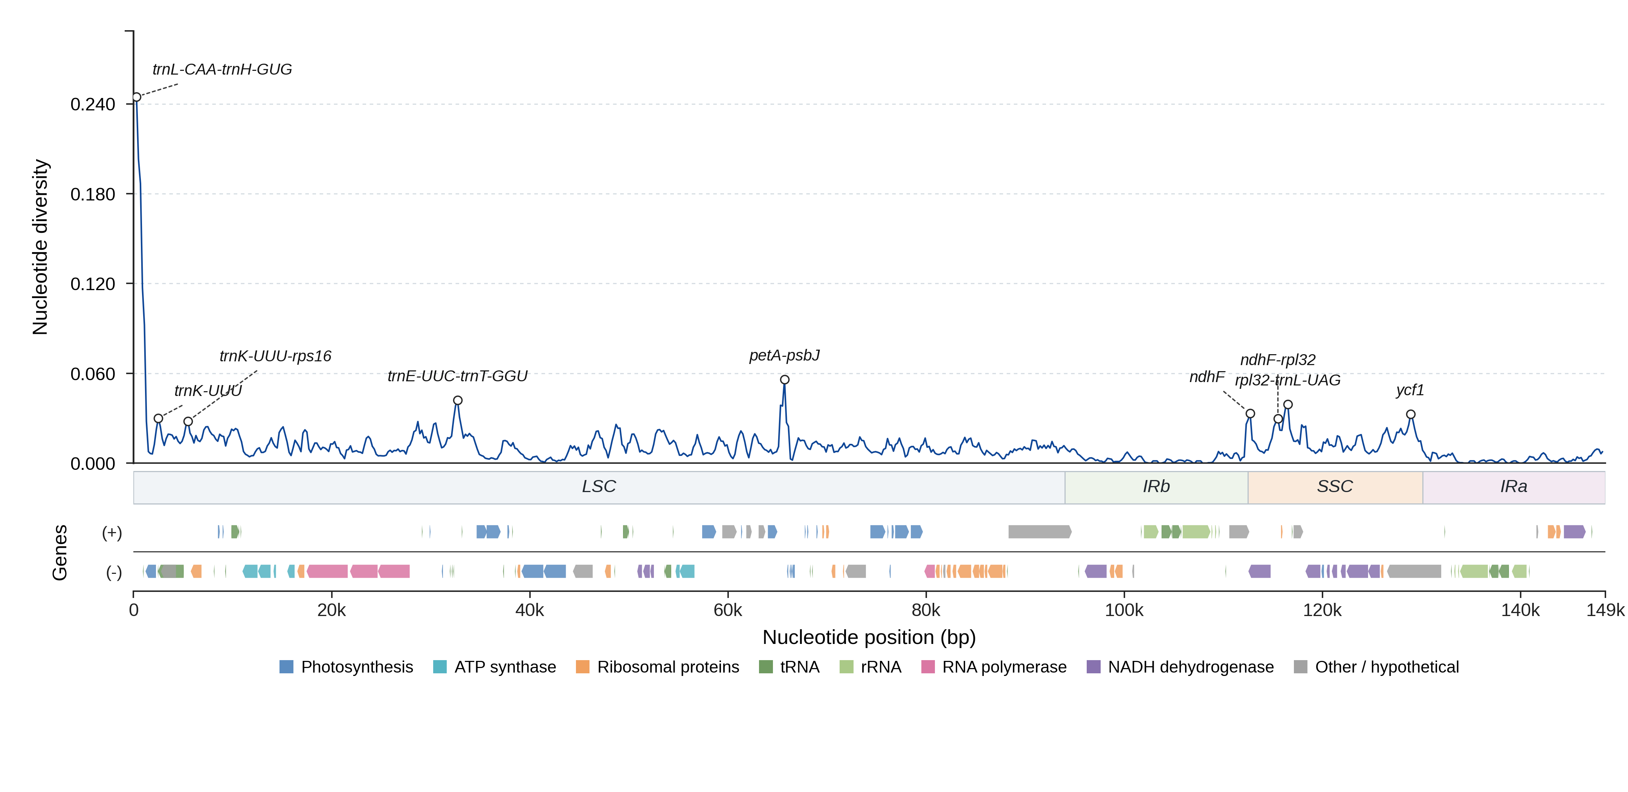Click the Nucleotide position (bp) axis title
Image resolution: width=1628 pixels, height=792 pixels.
869,637
